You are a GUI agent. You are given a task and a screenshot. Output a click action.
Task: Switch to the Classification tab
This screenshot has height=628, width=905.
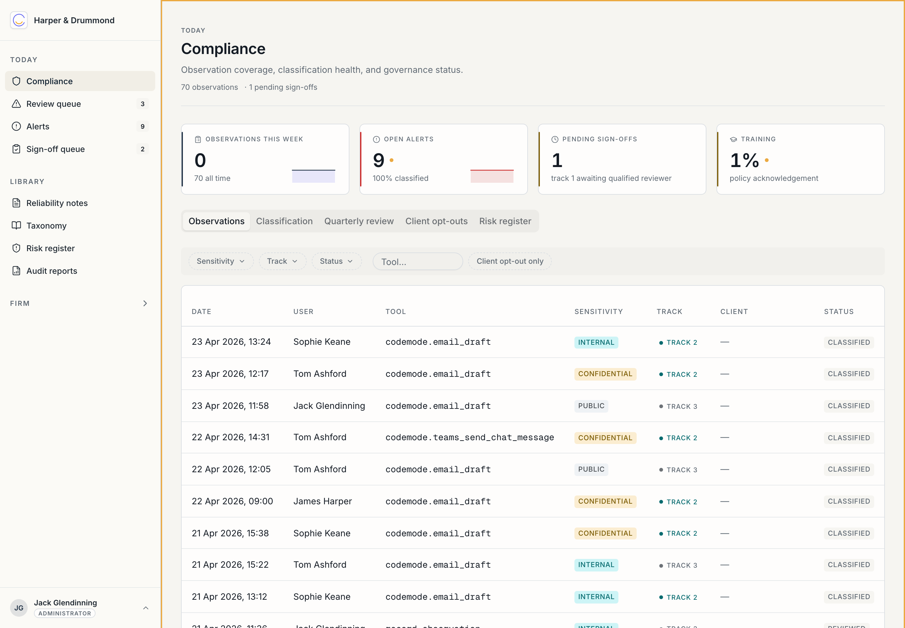[x=284, y=221]
